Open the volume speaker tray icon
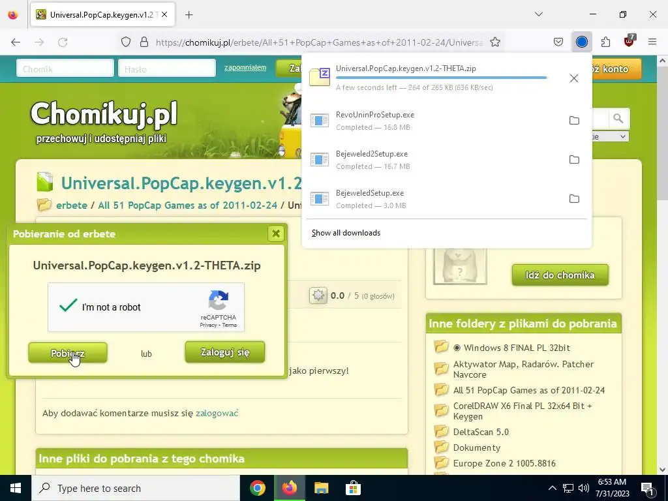The width and height of the screenshot is (668, 501). [584, 488]
